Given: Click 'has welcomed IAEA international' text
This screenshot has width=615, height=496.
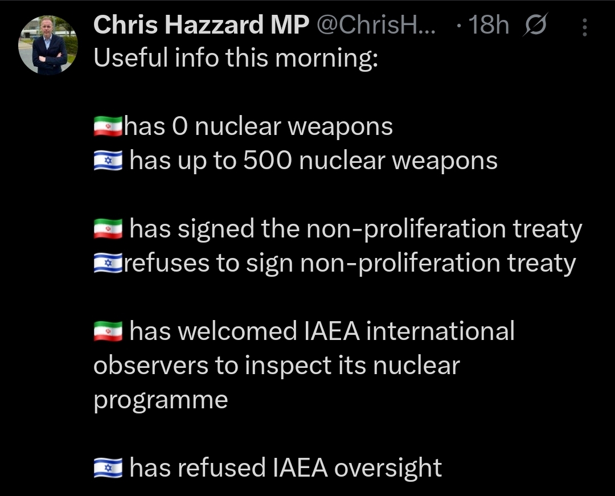Looking at the screenshot, I should [x=322, y=331].
